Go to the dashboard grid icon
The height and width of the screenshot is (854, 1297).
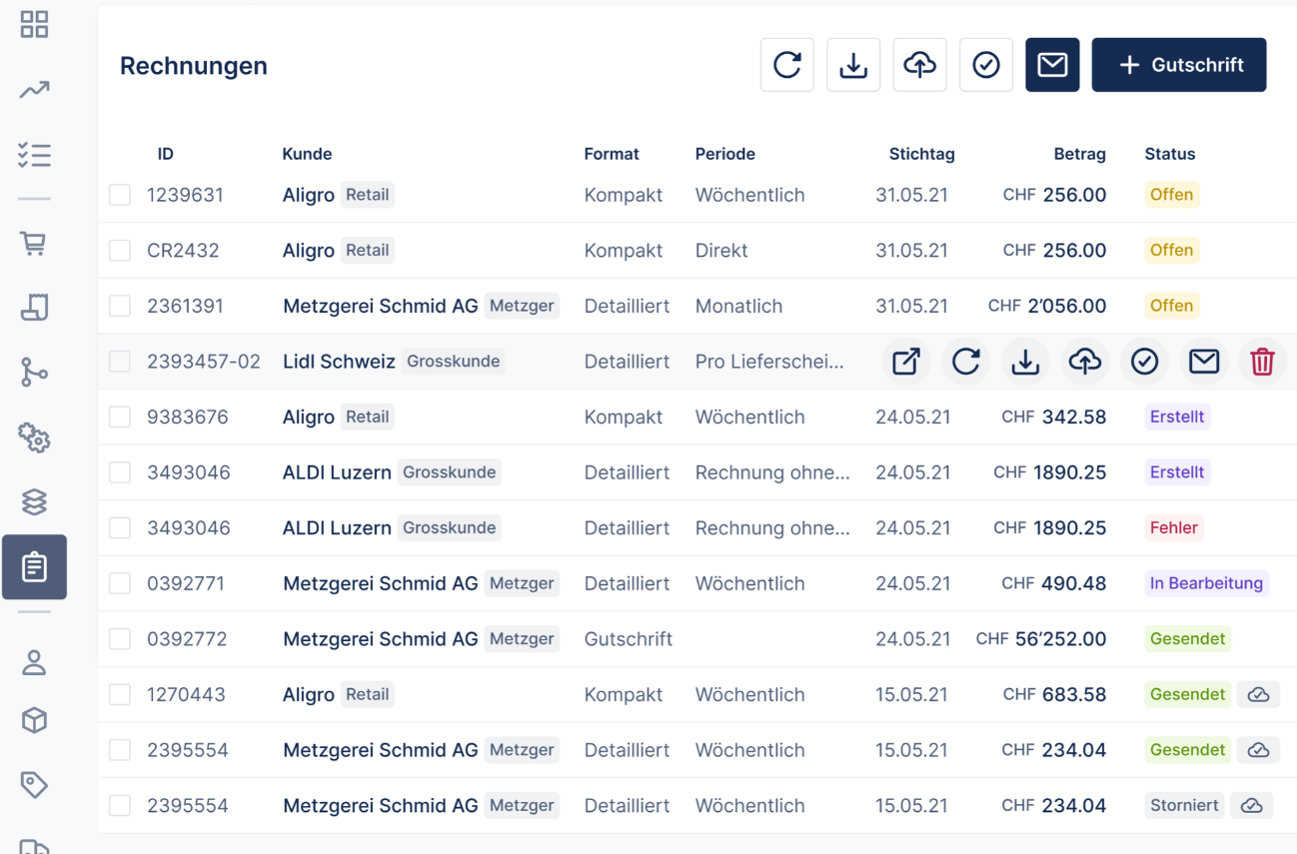click(34, 25)
